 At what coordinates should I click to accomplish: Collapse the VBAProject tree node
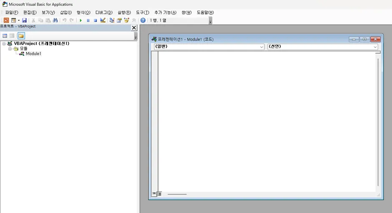tap(4, 44)
